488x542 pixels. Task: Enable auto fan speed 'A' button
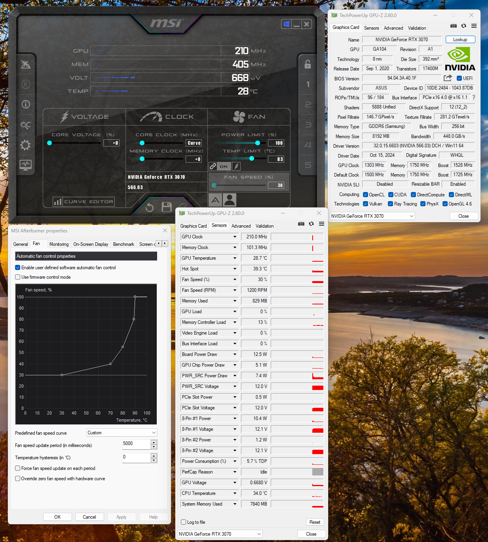pos(215,200)
